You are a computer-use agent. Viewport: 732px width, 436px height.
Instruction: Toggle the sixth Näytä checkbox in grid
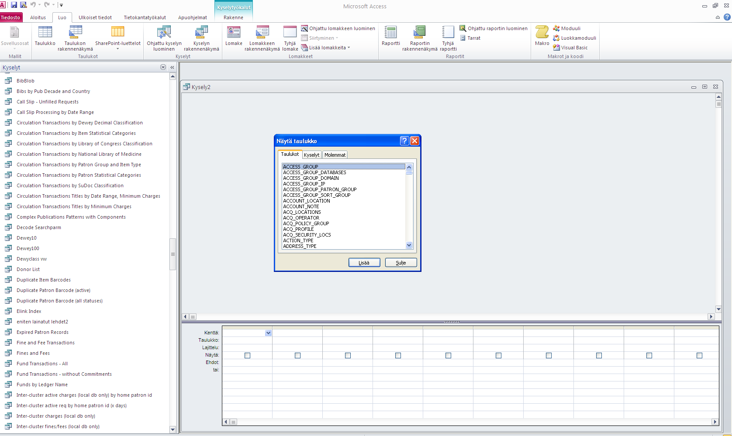click(499, 355)
